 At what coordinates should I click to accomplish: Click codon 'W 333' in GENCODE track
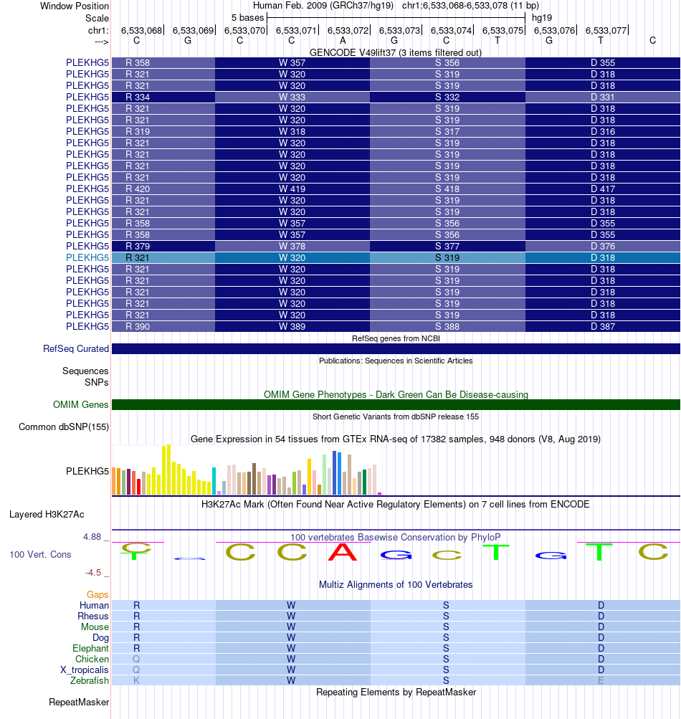pos(292,97)
